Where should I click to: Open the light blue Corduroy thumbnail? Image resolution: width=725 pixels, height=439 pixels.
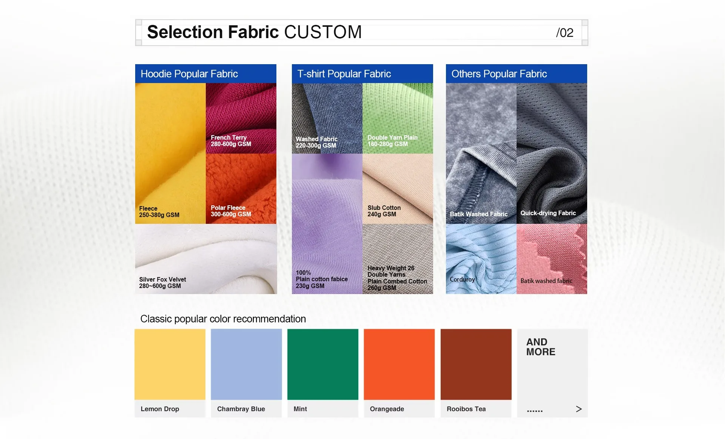pos(481,259)
